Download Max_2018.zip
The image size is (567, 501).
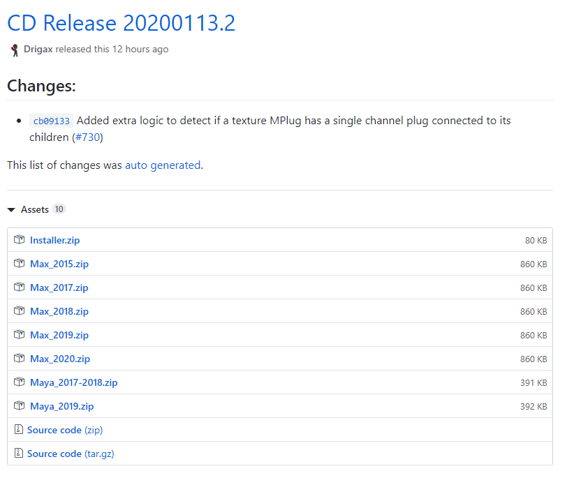click(x=59, y=312)
